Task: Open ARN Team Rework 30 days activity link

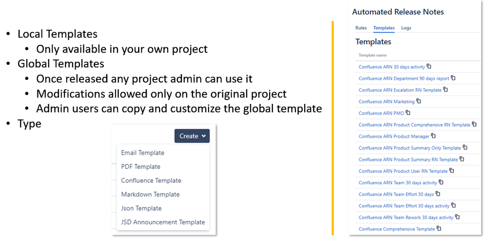Action: click(x=406, y=218)
